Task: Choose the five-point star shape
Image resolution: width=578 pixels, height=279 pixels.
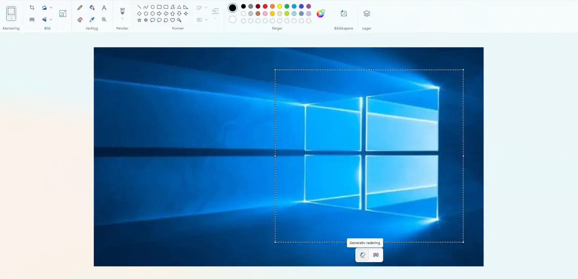Action: click(x=139, y=20)
